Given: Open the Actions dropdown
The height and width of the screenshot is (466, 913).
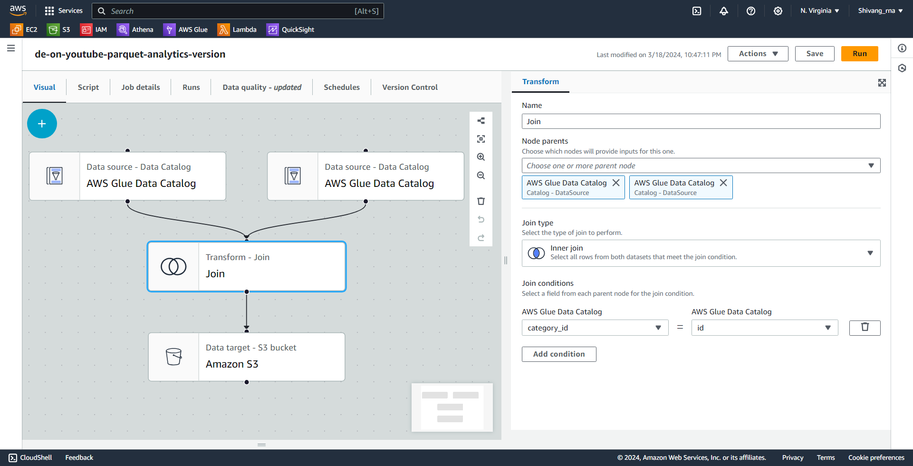Looking at the screenshot, I should (x=758, y=54).
